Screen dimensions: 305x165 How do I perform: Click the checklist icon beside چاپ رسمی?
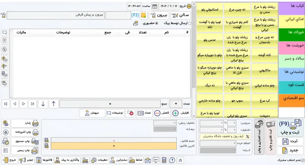pos(5,150)
